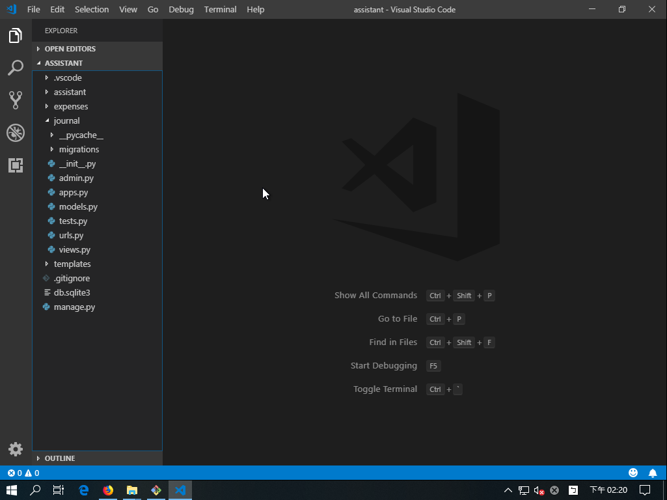Viewport: 667px width, 500px height.
Task: Open errors and warnings status indicator
Action: [23, 473]
